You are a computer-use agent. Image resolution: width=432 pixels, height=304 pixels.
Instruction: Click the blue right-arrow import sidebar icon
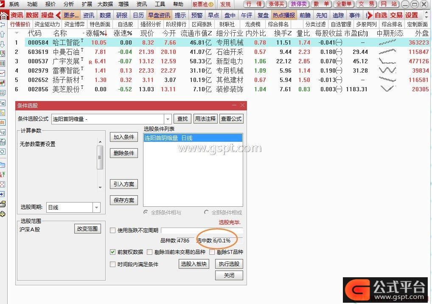pos(2,194)
